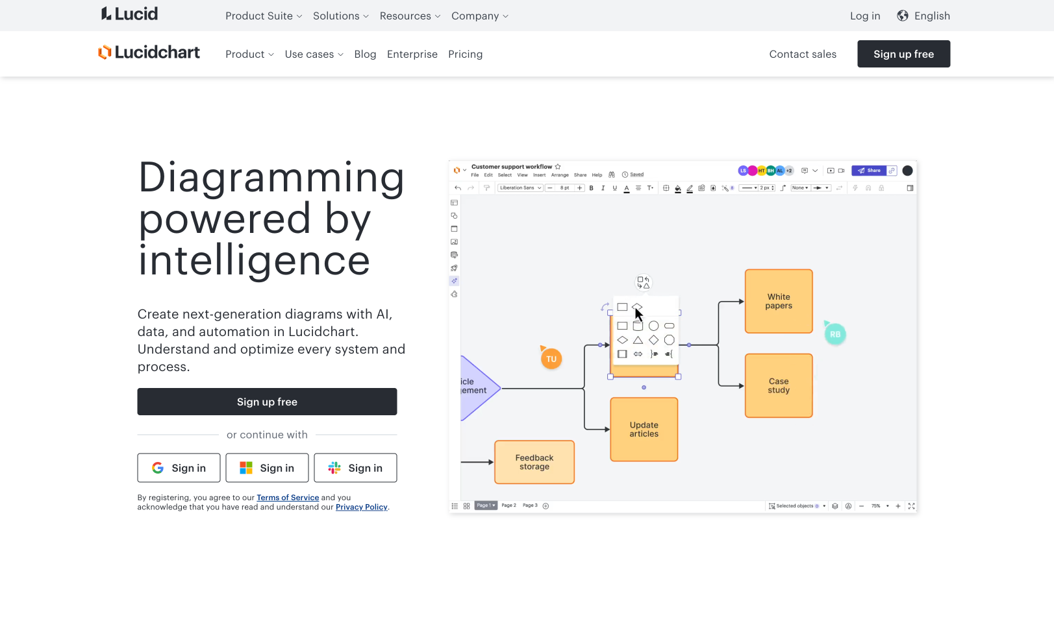The height and width of the screenshot is (630, 1054).
Task: Open the Solutions dropdown
Action: [340, 16]
